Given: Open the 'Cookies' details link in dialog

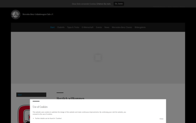Looking at the screenshot, I should 59,118.
